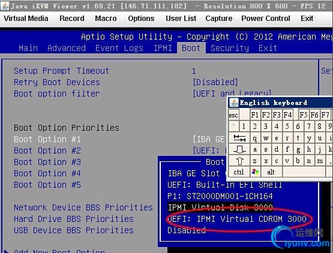The width and height of the screenshot is (333, 253).
Task: Click the backtick key on virtual keyboard
Action: click(x=233, y=126)
